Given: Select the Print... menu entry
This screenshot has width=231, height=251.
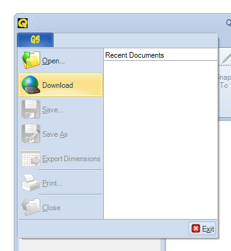Looking at the screenshot, I should 60,183.
